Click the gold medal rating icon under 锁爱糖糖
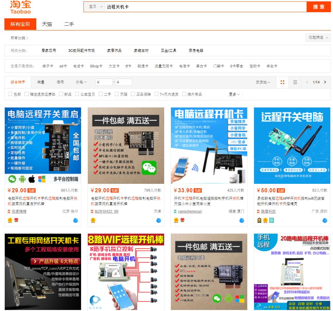Image resolution: width=333 pixels, height=311 pixels. [x=10, y=220]
